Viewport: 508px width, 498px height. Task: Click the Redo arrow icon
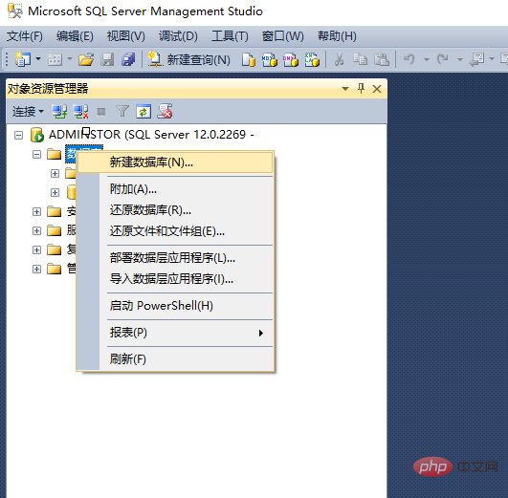tap(443, 59)
